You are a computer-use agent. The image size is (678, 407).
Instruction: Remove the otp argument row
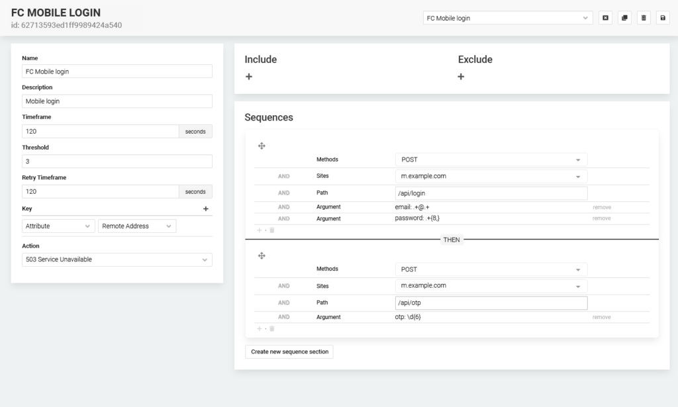click(601, 317)
